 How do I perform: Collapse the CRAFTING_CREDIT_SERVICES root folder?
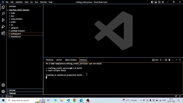25,10
